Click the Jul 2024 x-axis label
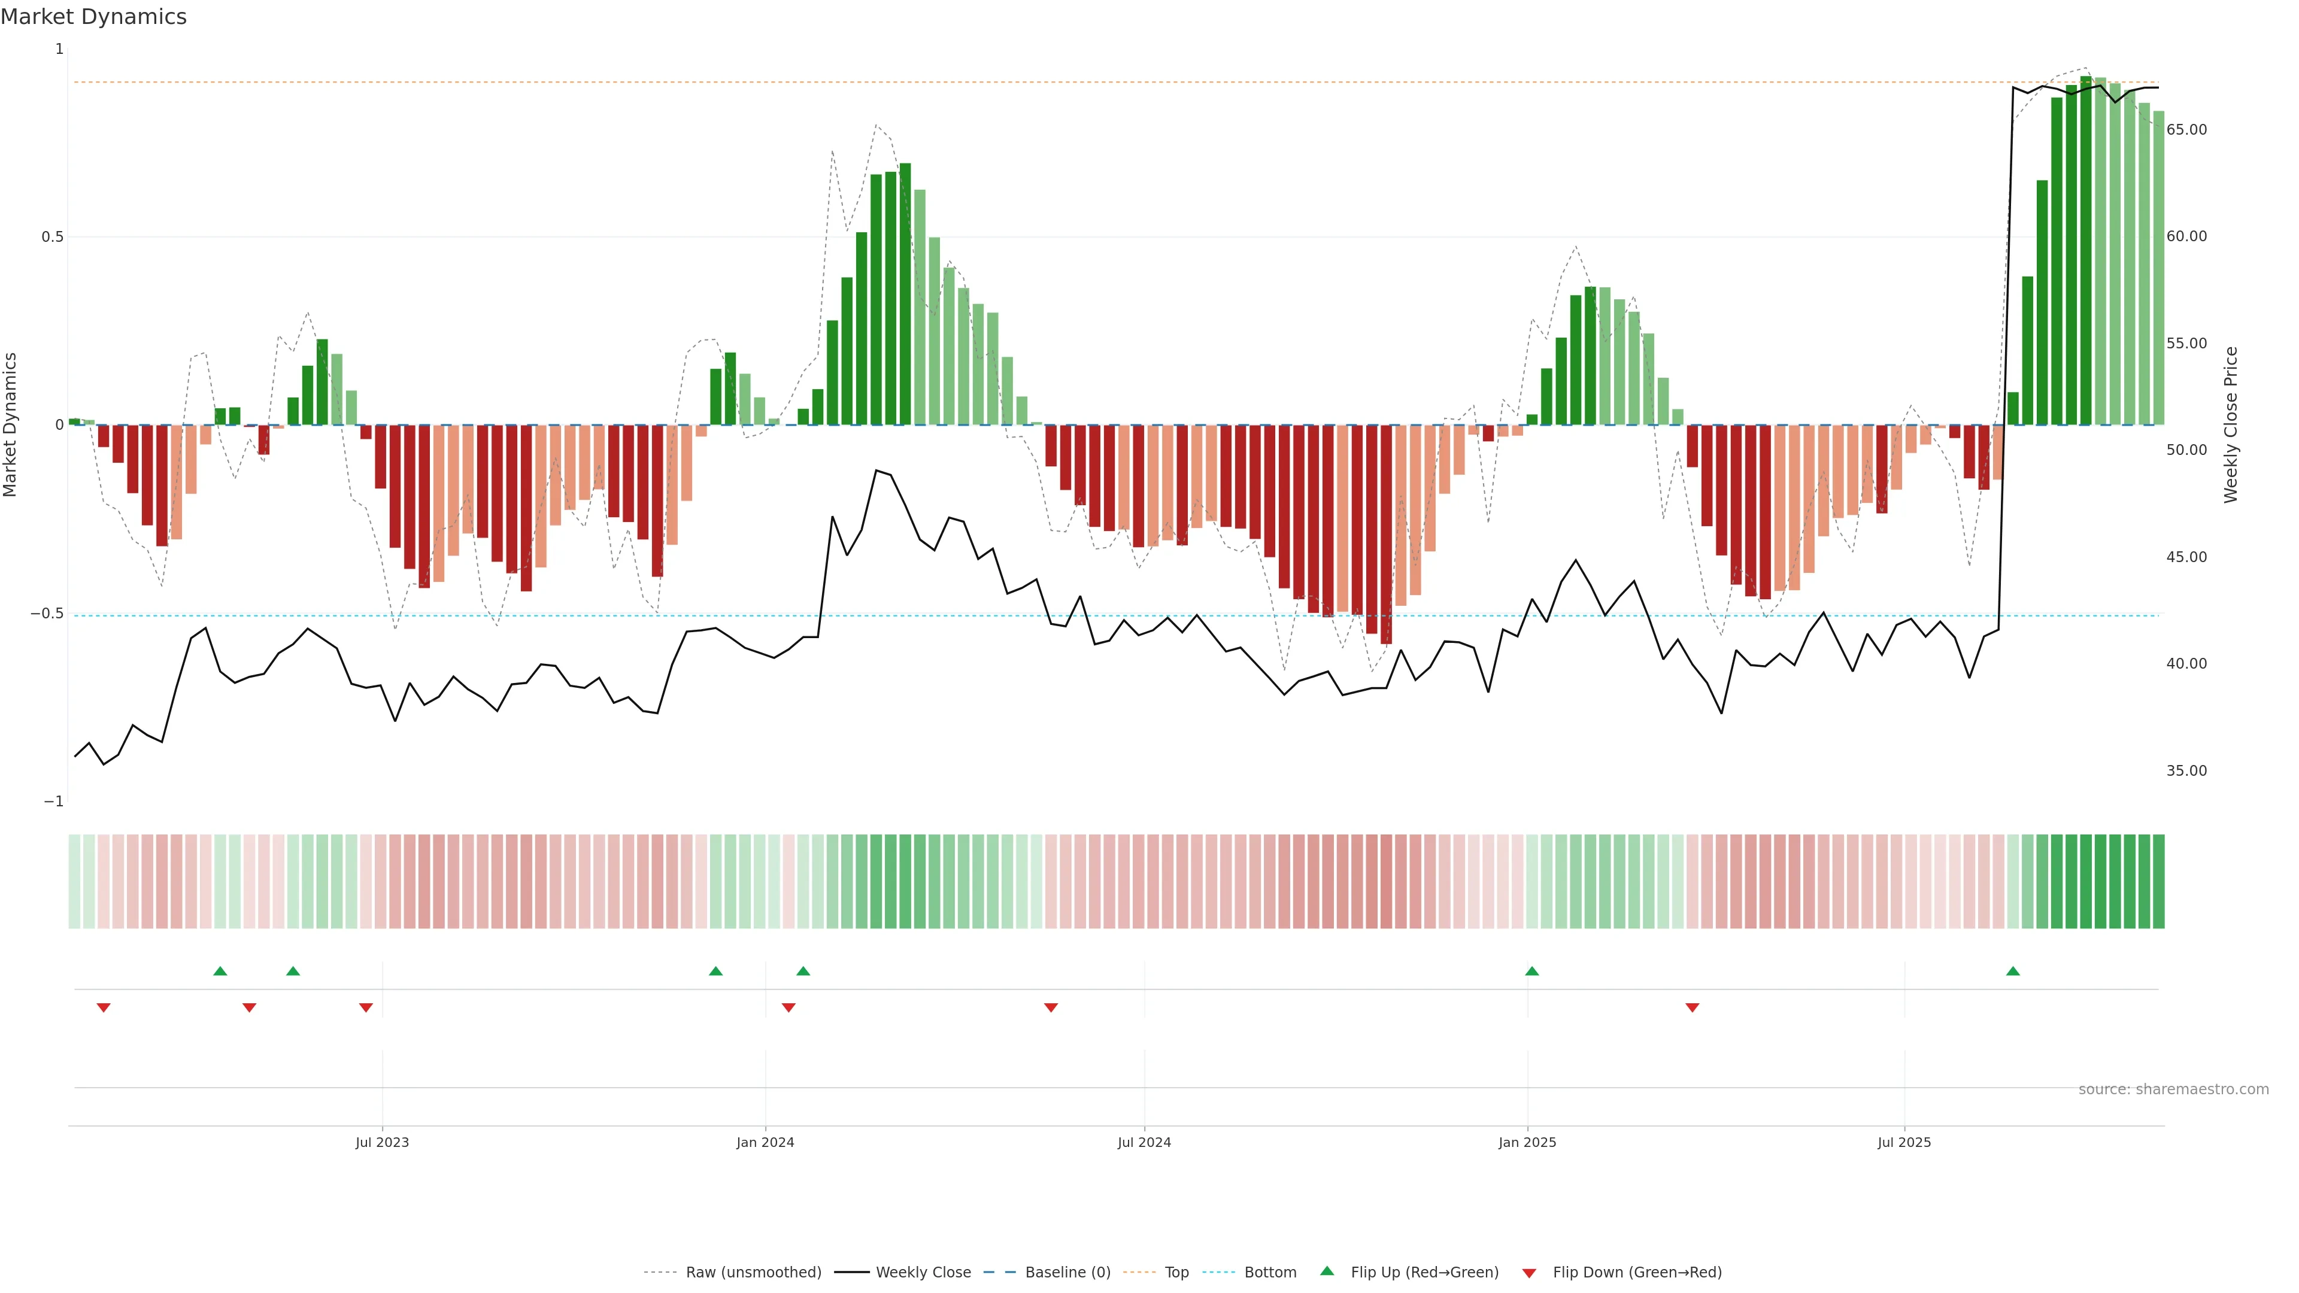The width and height of the screenshot is (2299, 1293). [1144, 1142]
